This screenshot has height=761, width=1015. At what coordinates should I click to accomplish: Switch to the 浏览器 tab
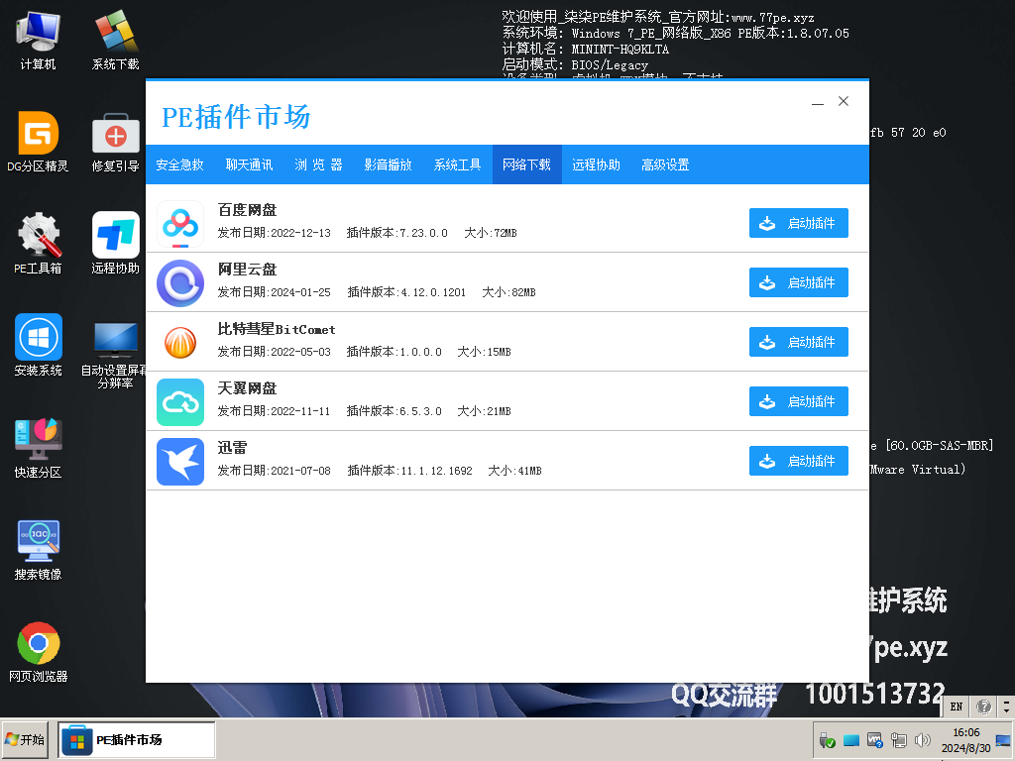pos(318,165)
